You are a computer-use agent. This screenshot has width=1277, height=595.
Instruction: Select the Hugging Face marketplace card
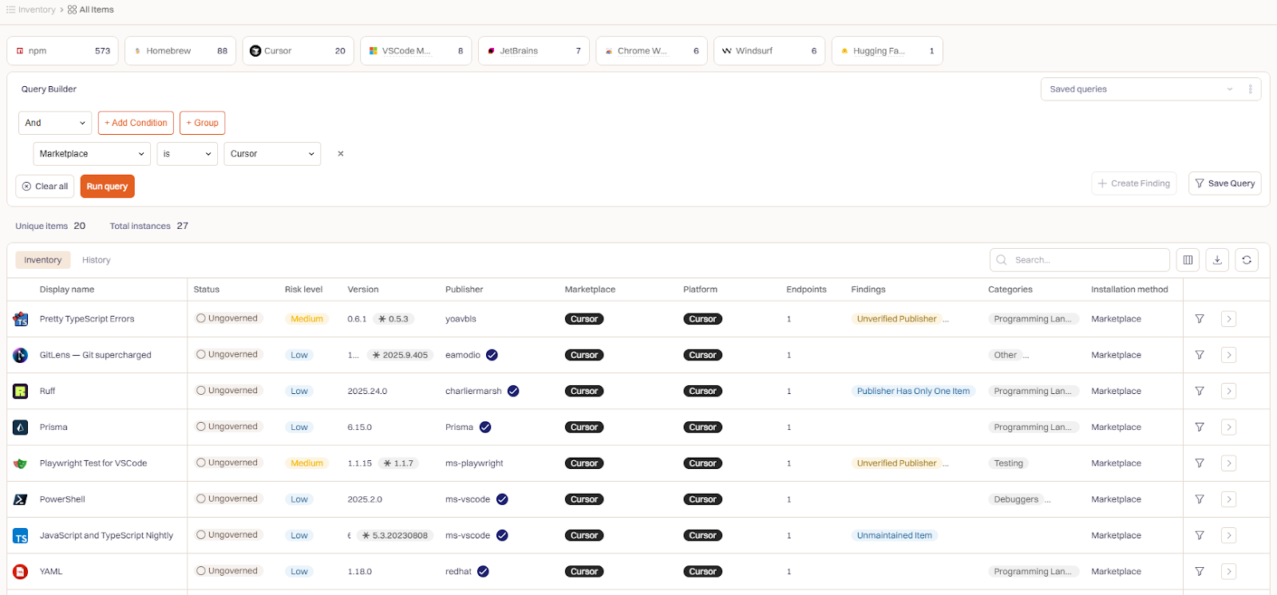tap(888, 51)
